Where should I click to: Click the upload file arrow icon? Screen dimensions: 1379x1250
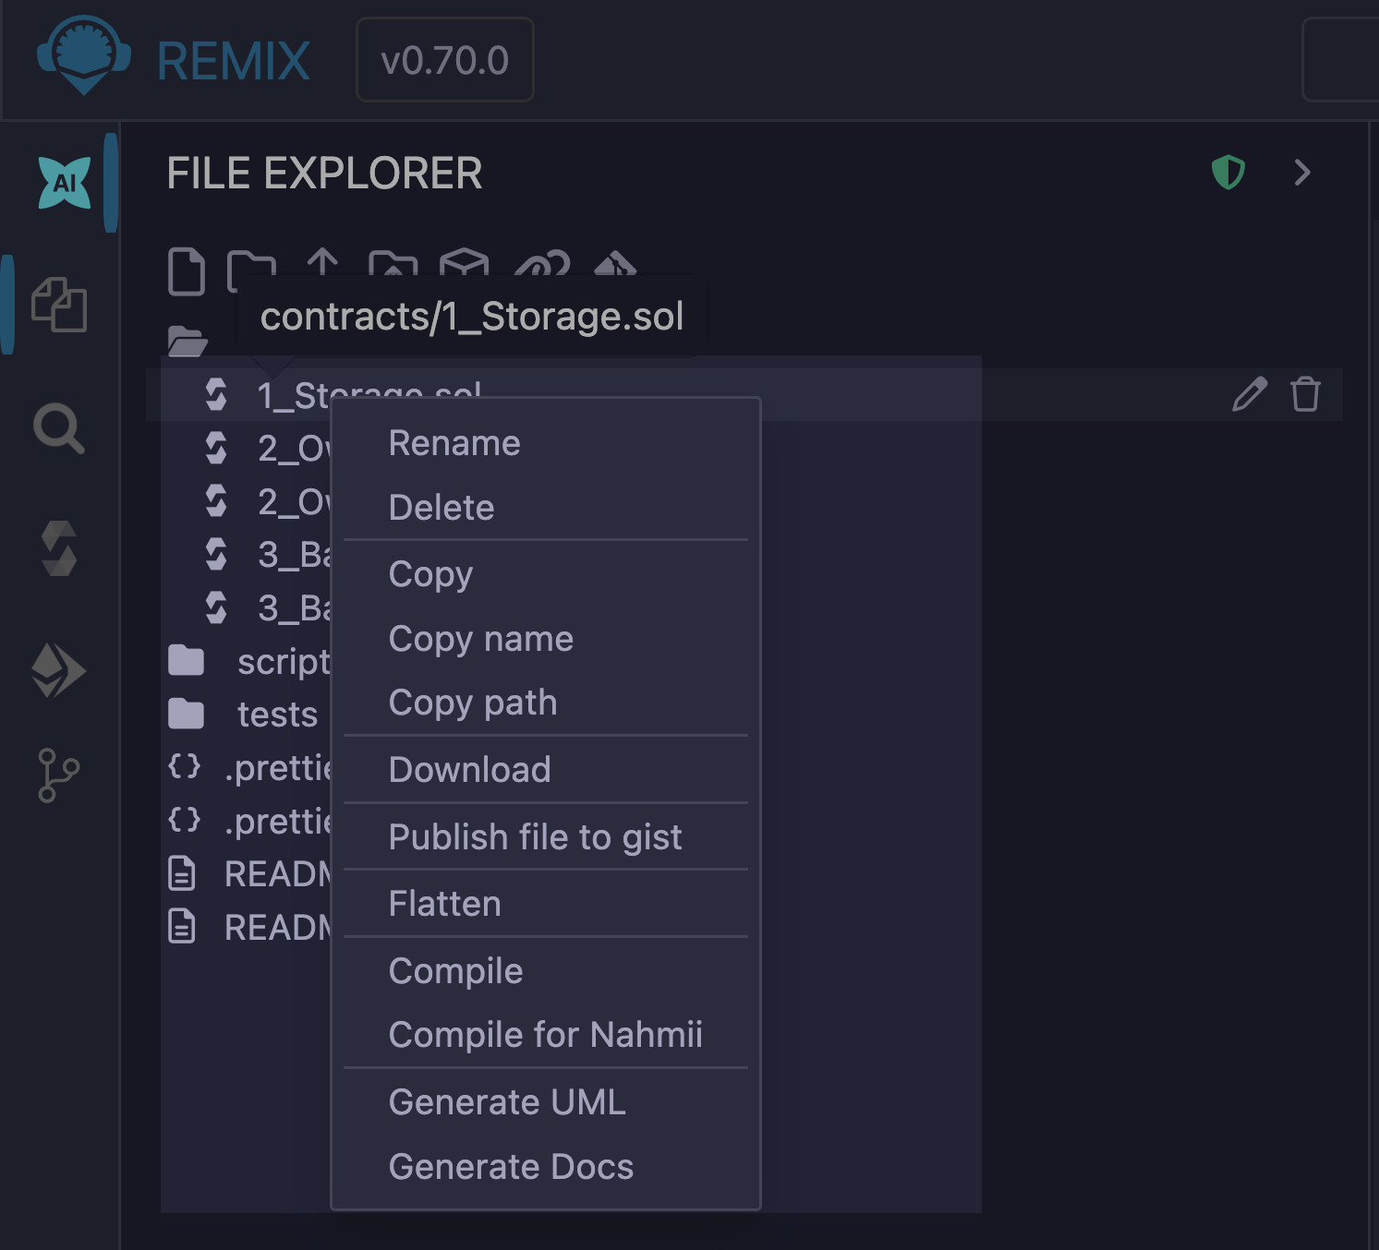pos(322,262)
